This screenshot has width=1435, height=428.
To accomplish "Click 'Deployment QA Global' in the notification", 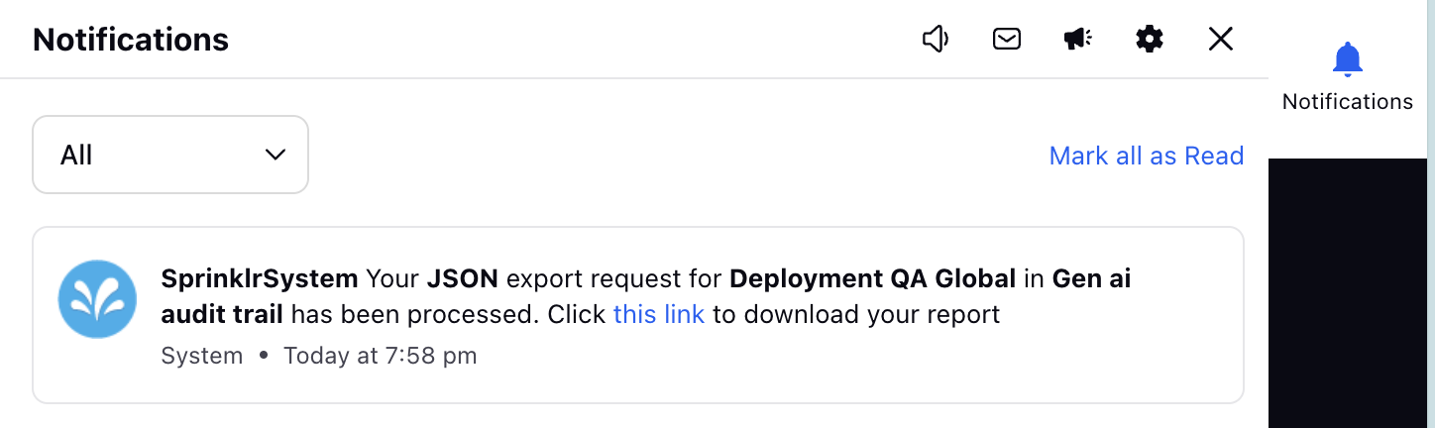I will click(873, 278).
